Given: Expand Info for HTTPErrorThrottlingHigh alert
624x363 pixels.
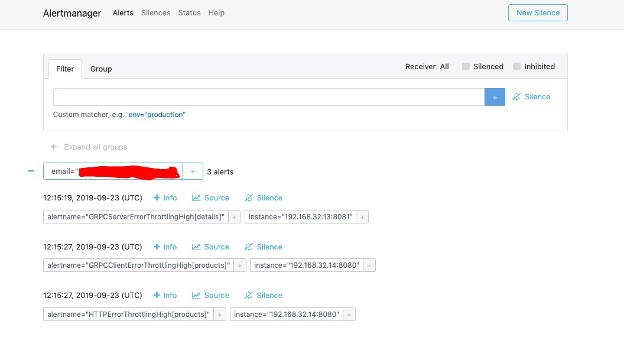Looking at the screenshot, I should pos(165,296).
